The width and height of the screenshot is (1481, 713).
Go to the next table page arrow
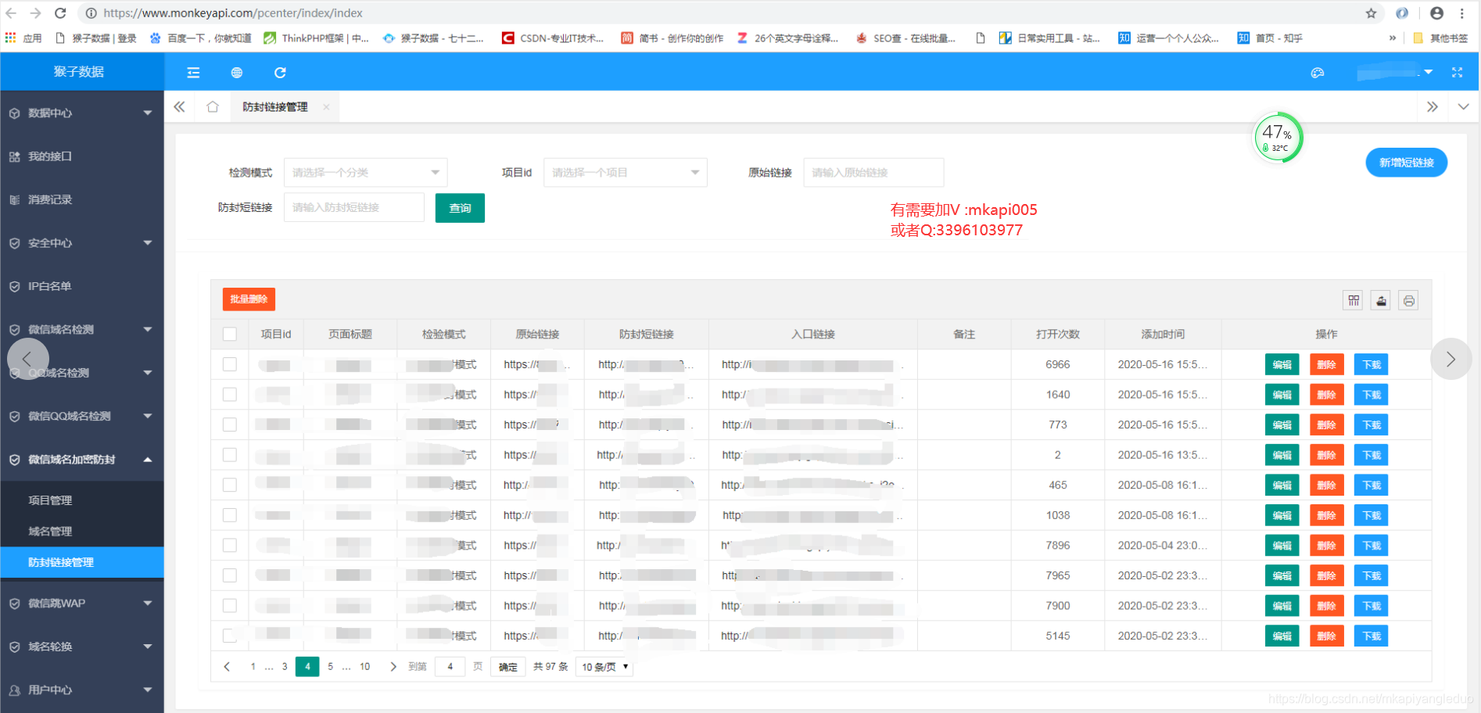click(x=393, y=667)
